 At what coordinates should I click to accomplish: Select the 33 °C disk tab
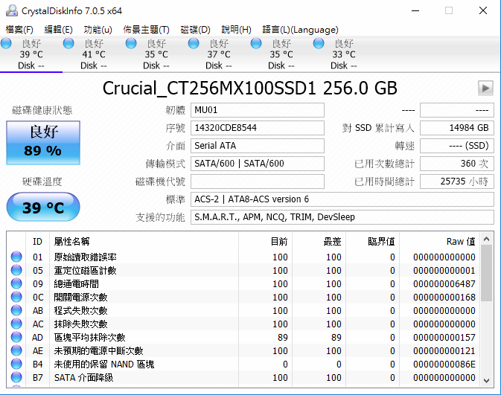[x=344, y=54]
